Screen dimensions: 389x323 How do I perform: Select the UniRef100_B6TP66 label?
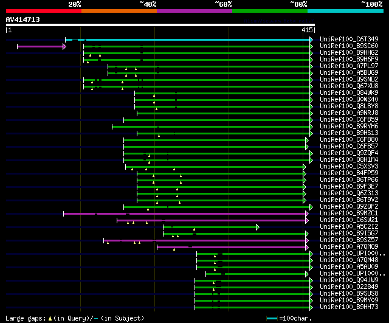(349, 179)
